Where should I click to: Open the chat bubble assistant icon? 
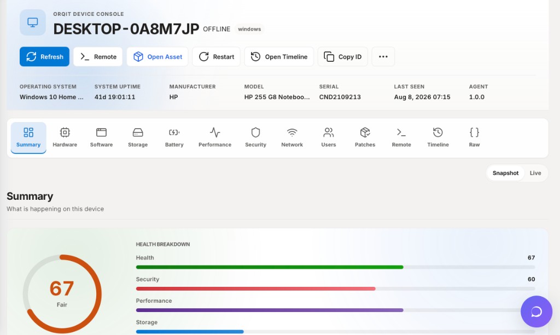click(536, 311)
